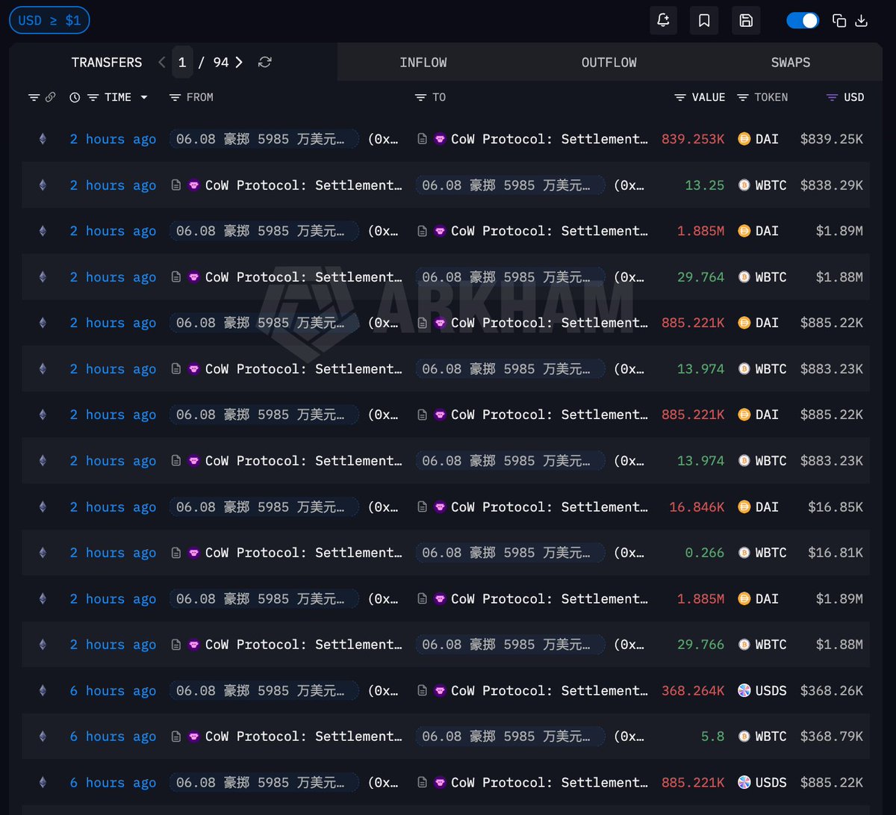Click the alert bell icon button

[663, 20]
